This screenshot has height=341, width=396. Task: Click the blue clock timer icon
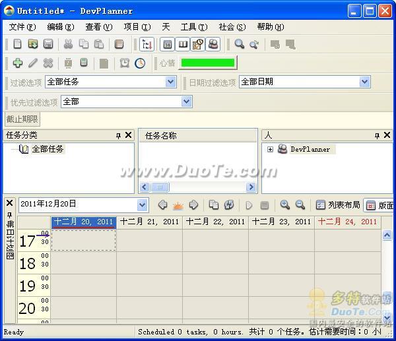140,63
